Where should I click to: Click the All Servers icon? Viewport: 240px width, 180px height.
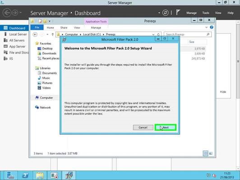[x=5, y=40]
